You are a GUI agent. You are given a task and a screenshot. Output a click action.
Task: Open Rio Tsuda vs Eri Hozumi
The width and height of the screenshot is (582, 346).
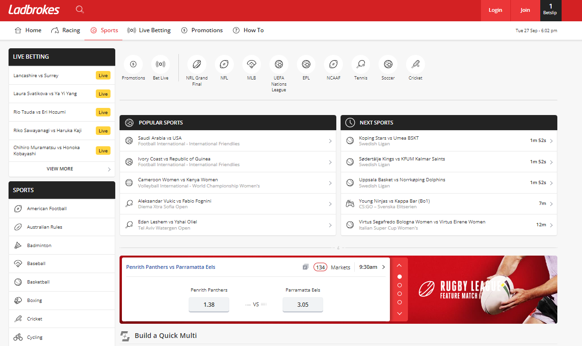click(x=62, y=112)
